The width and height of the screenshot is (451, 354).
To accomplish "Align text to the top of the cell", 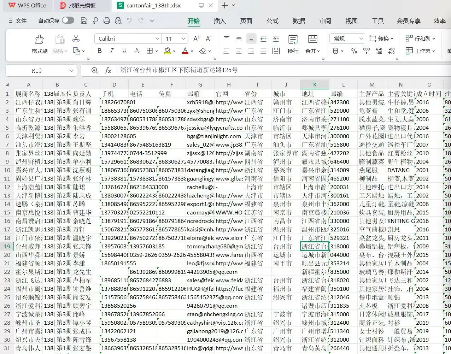I will 227,39.
